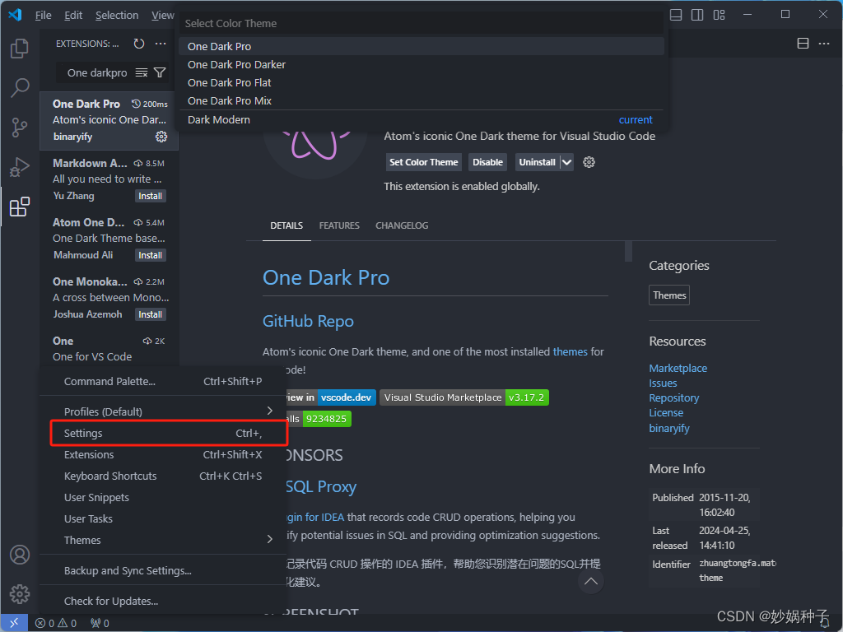The width and height of the screenshot is (843, 632).
Task: Open the extensions filter funnel
Action: [x=160, y=72]
